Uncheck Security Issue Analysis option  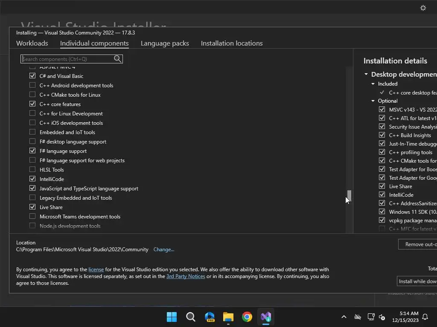(x=382, y=126)
